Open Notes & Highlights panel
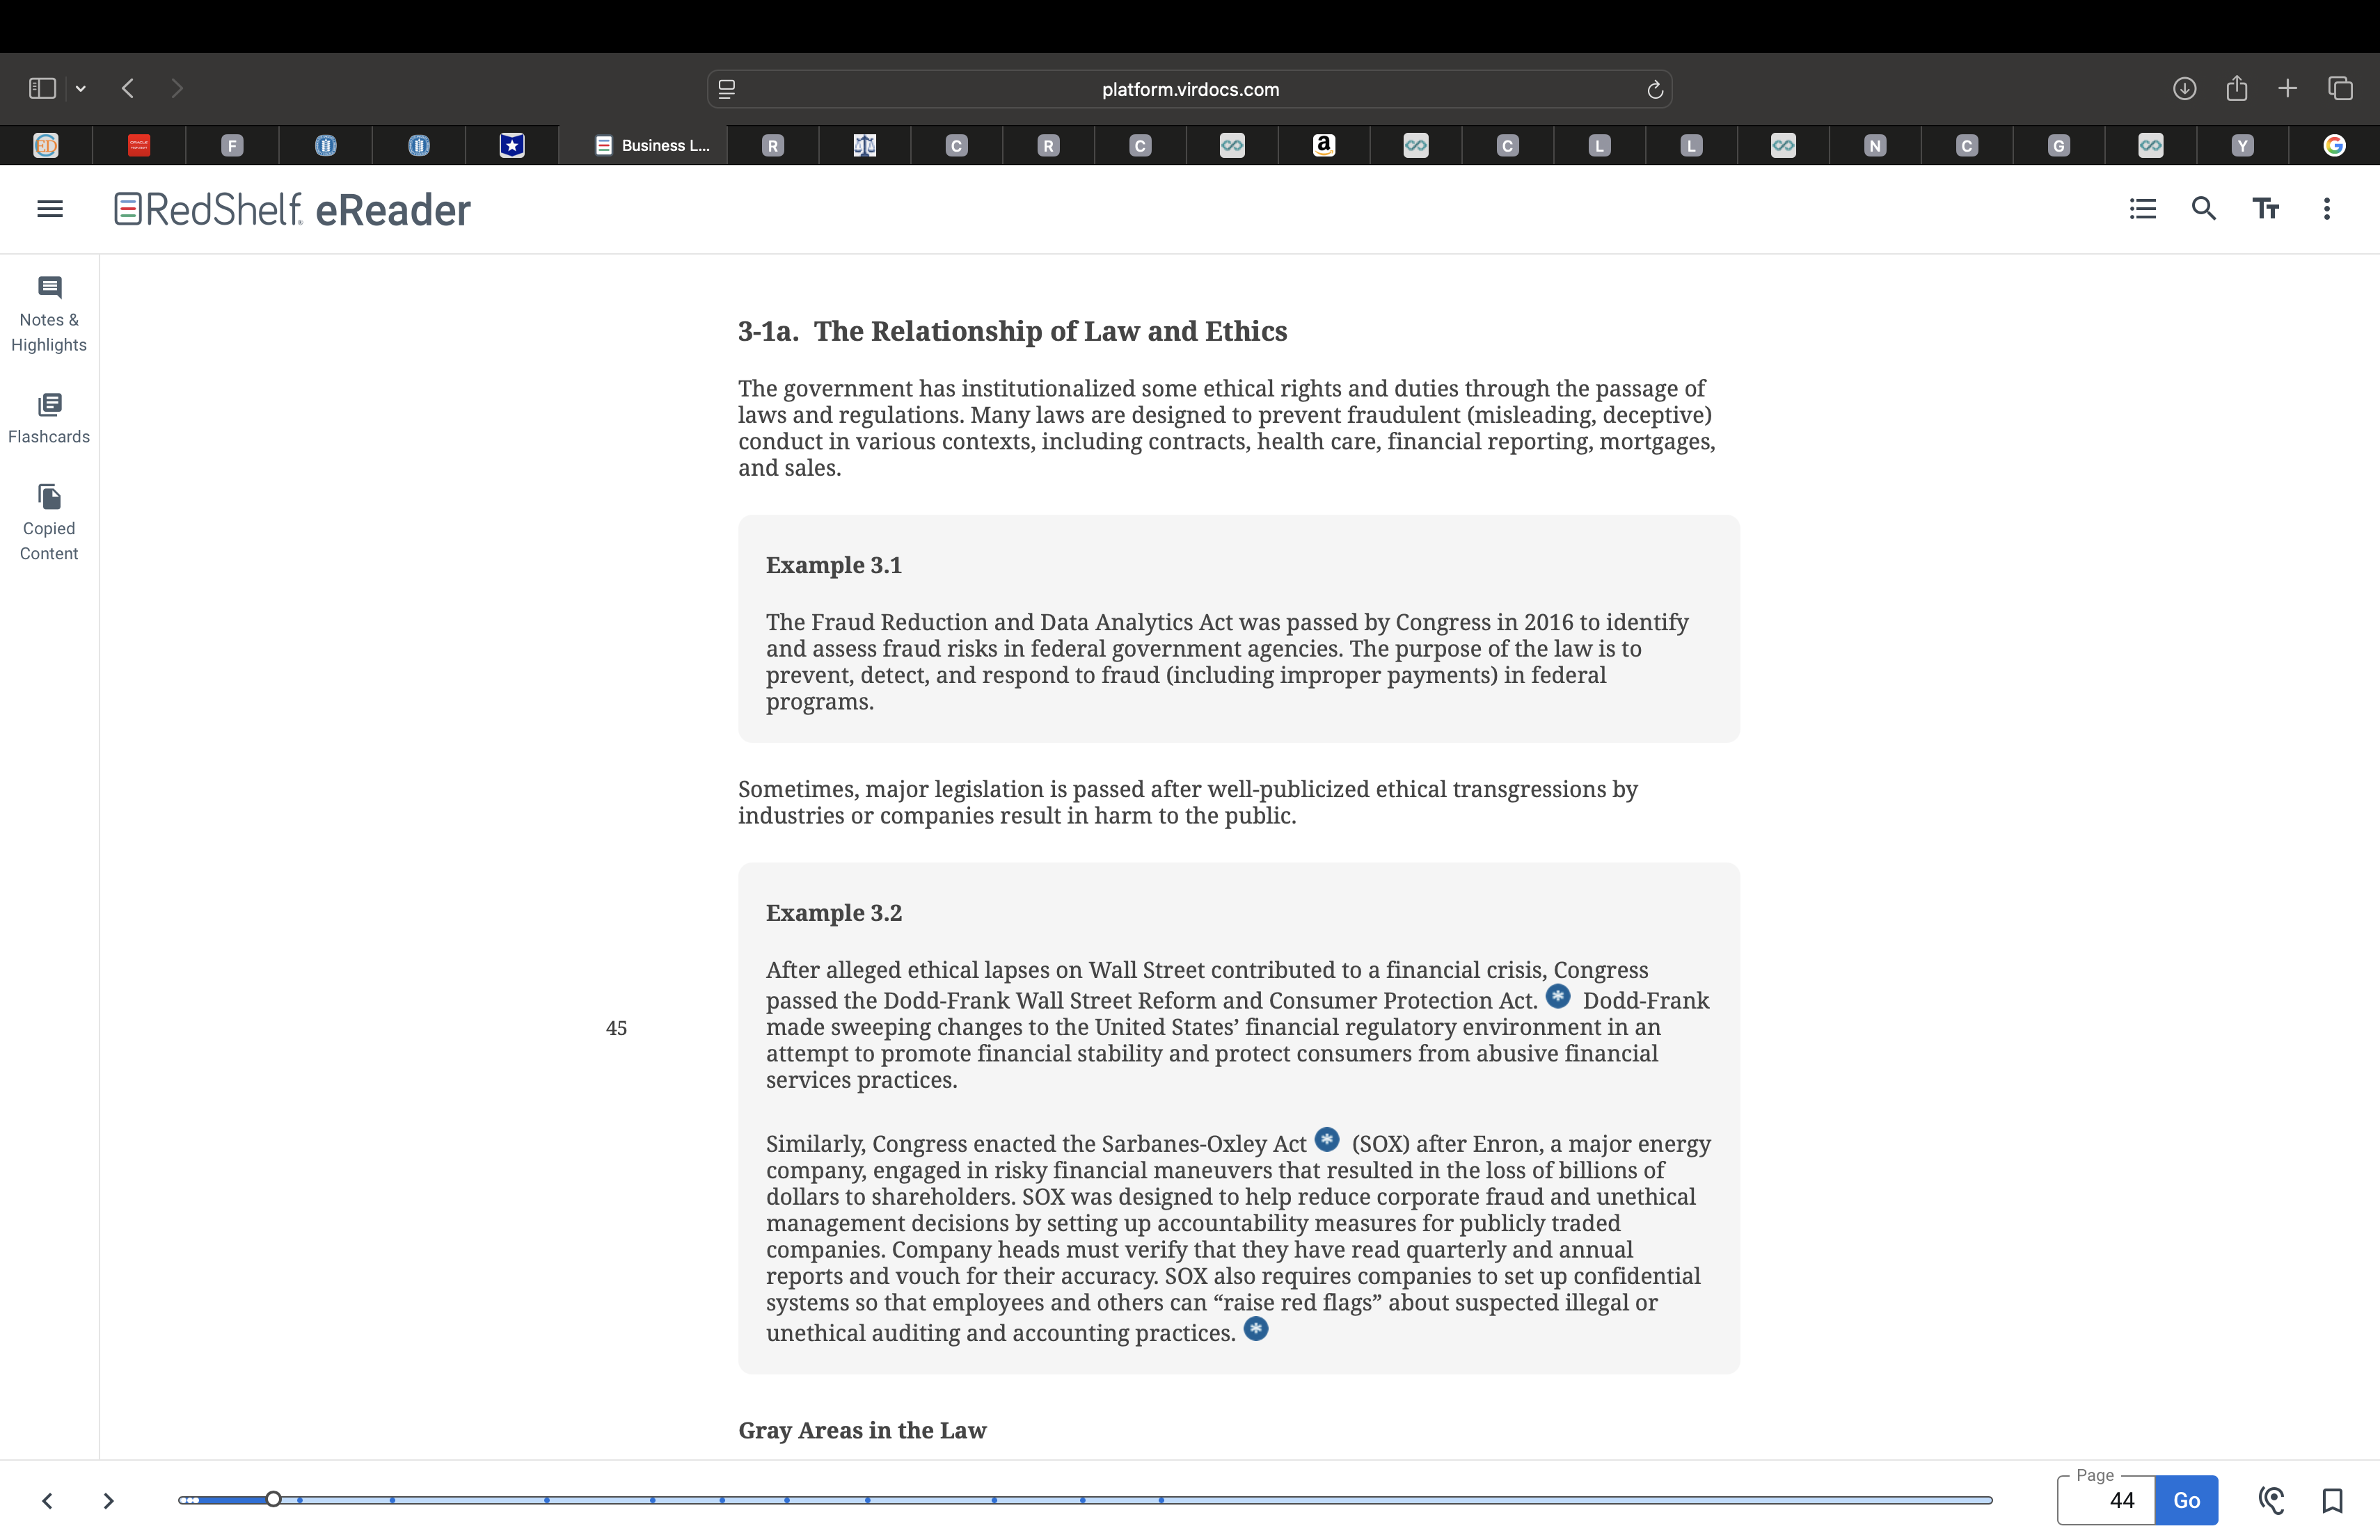Viewport: 2380px width, 1540px height. point(49,314)
